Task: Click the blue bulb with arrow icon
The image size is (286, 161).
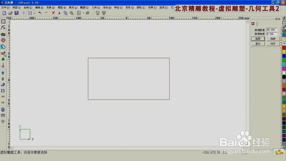Action: coord(3,85)
